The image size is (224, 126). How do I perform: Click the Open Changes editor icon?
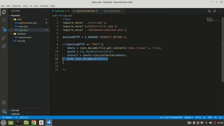(x=209, y=11)
